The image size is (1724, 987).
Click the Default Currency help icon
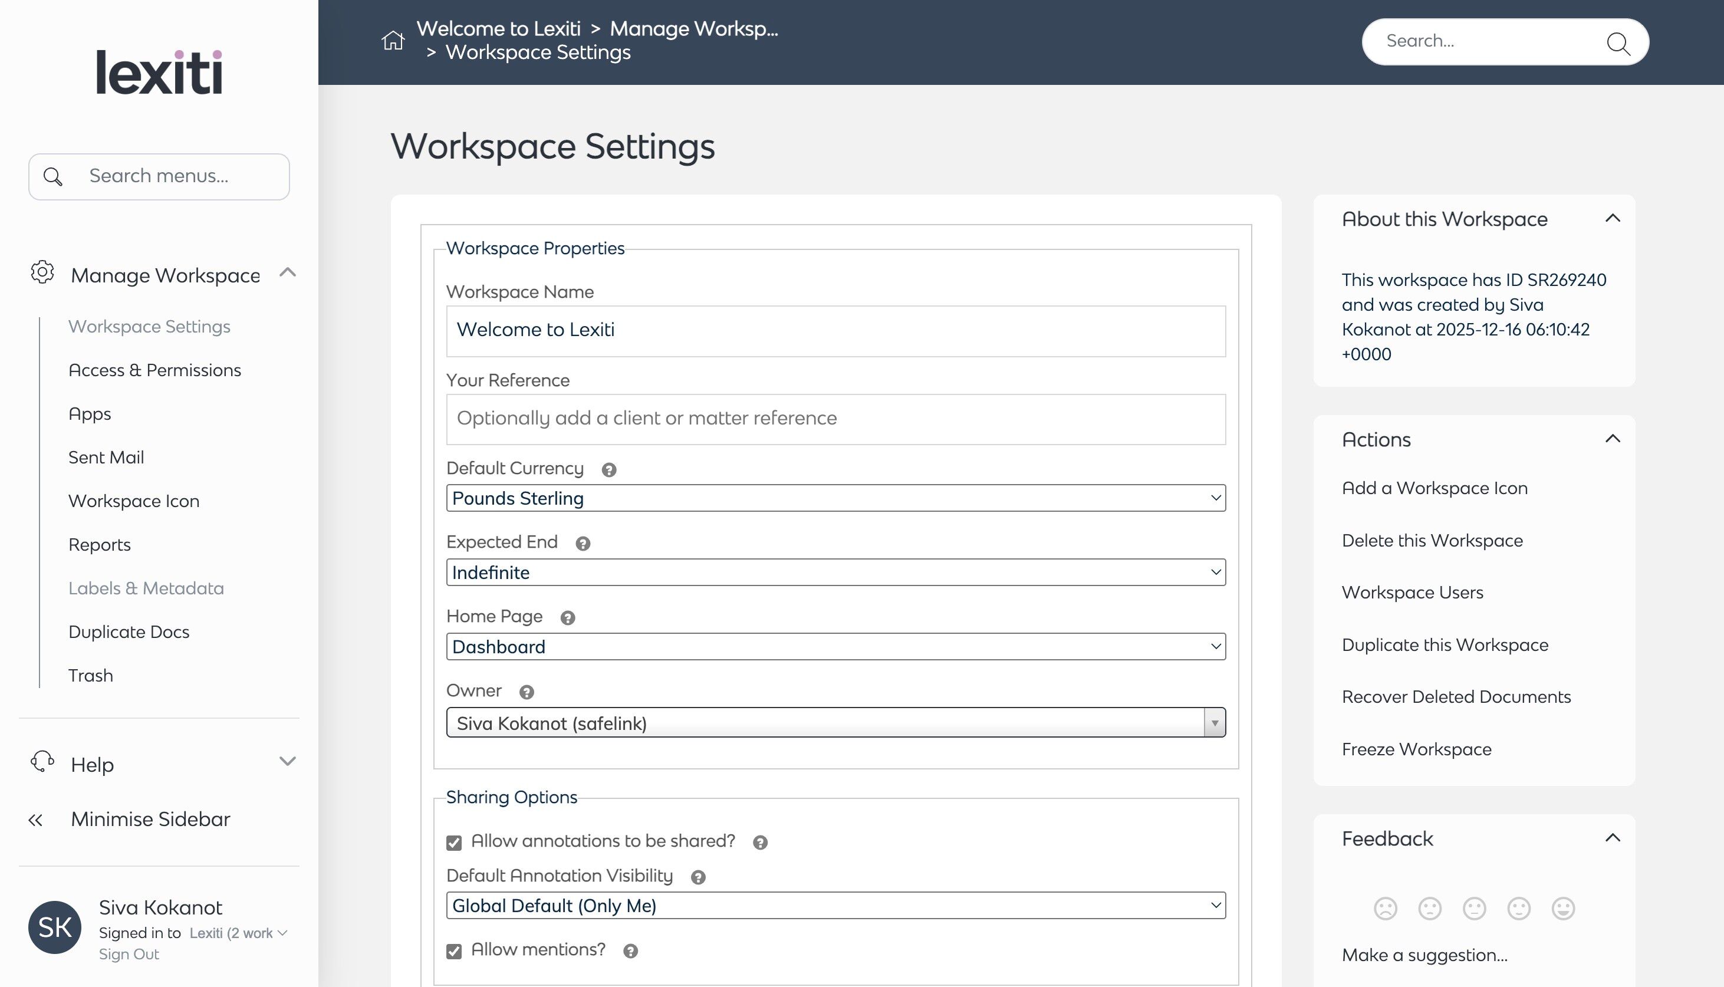[608, 470]
